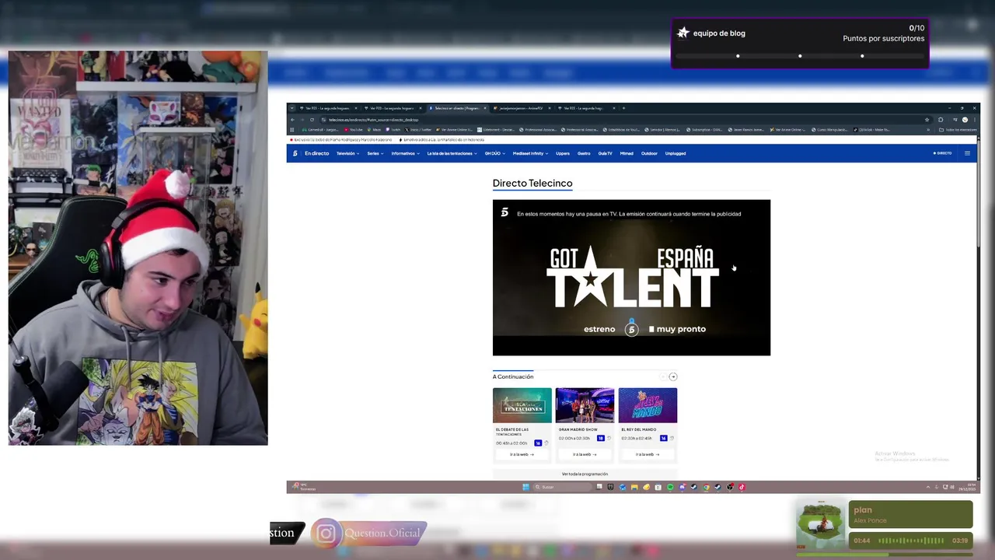Open a new browser tab with plus
The image size is (995, 560).
point(623,108)
